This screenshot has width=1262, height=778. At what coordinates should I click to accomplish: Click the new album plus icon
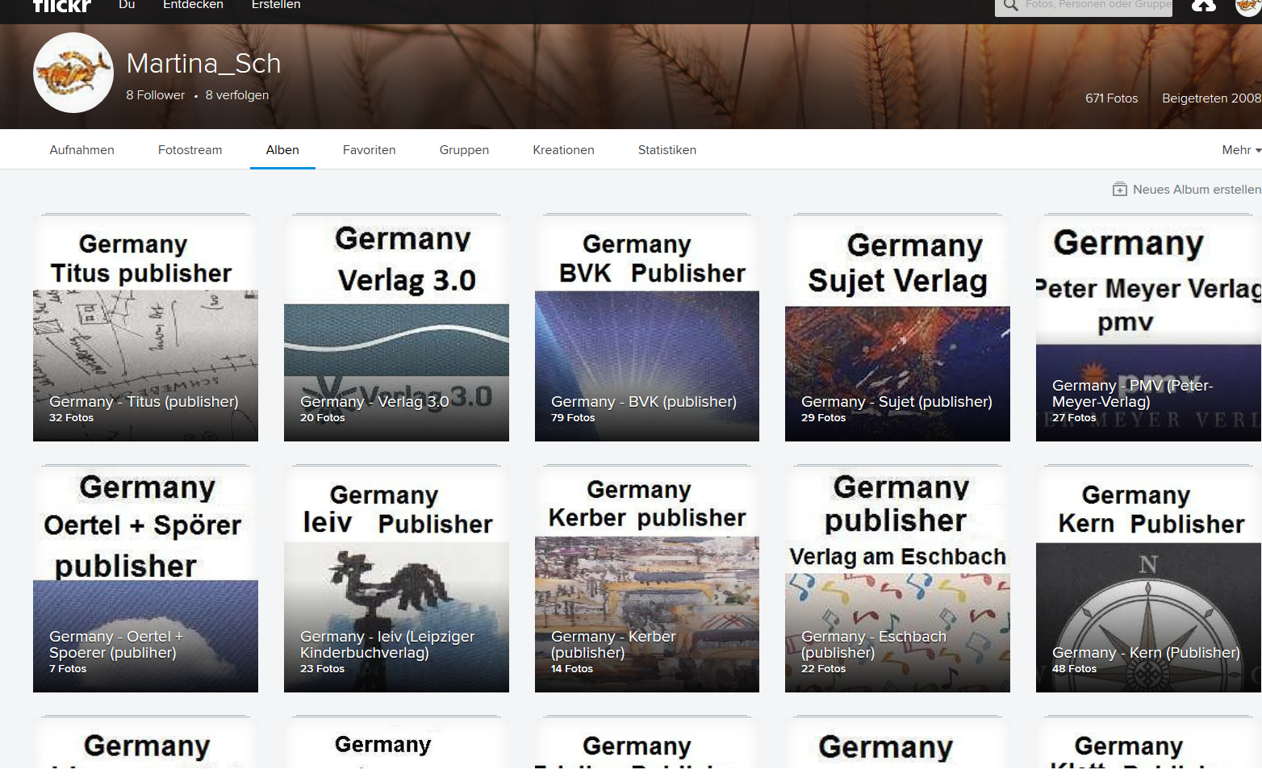[1119, 190]
